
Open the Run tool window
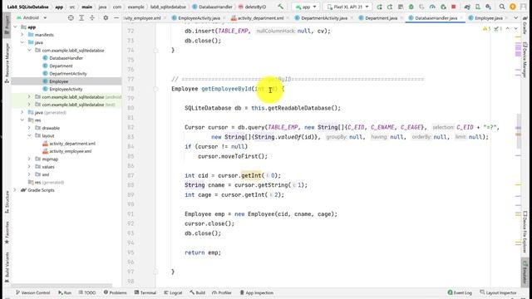(x=65, y=292)
